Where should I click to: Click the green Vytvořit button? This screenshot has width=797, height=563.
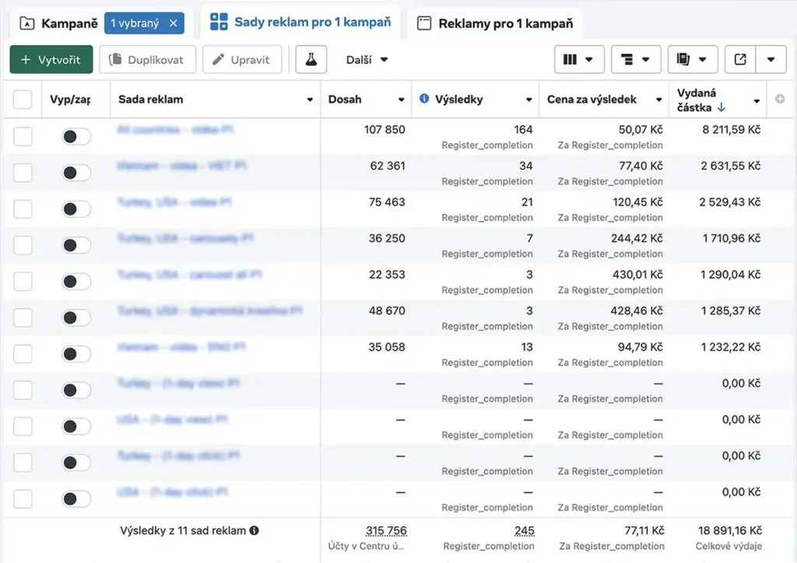click(x=51, y=60)
